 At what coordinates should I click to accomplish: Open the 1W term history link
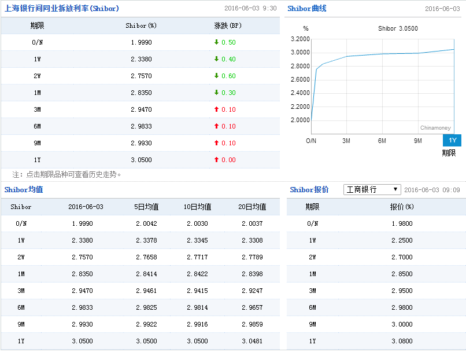tap(38, 59)
